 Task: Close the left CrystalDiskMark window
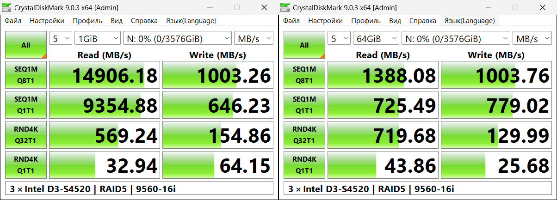pos(264,8)
